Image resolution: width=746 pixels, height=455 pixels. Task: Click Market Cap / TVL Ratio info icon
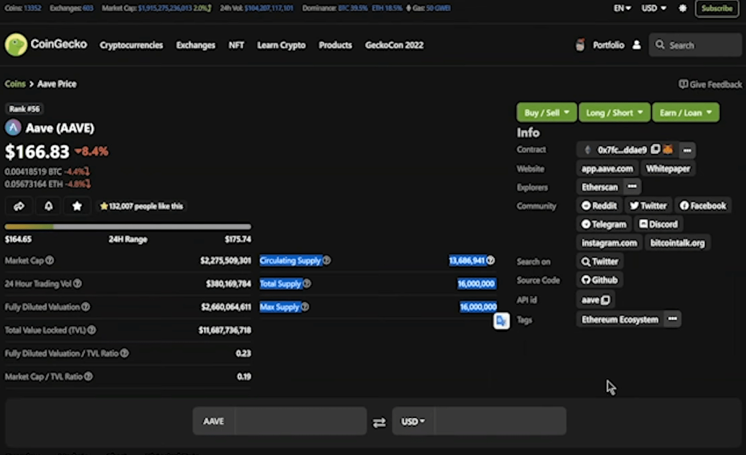[88, 377]
